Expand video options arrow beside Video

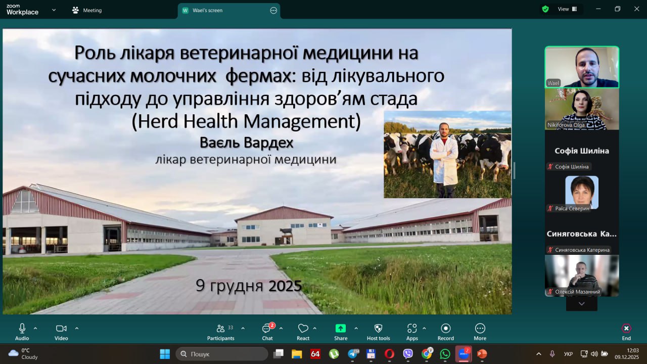click(77, 328)
